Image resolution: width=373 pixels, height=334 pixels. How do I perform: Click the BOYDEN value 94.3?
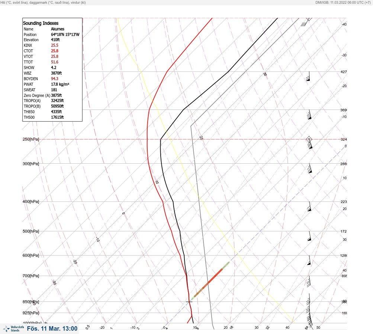pyautogui.click(x=54, y=79)
